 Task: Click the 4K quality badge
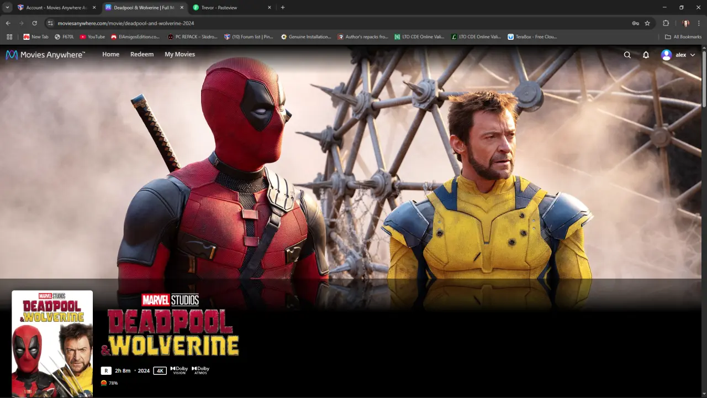160,370
